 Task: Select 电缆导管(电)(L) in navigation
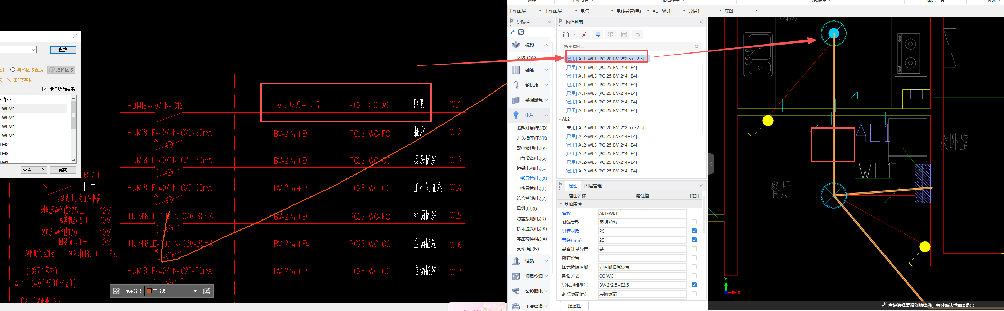(532, 189)
